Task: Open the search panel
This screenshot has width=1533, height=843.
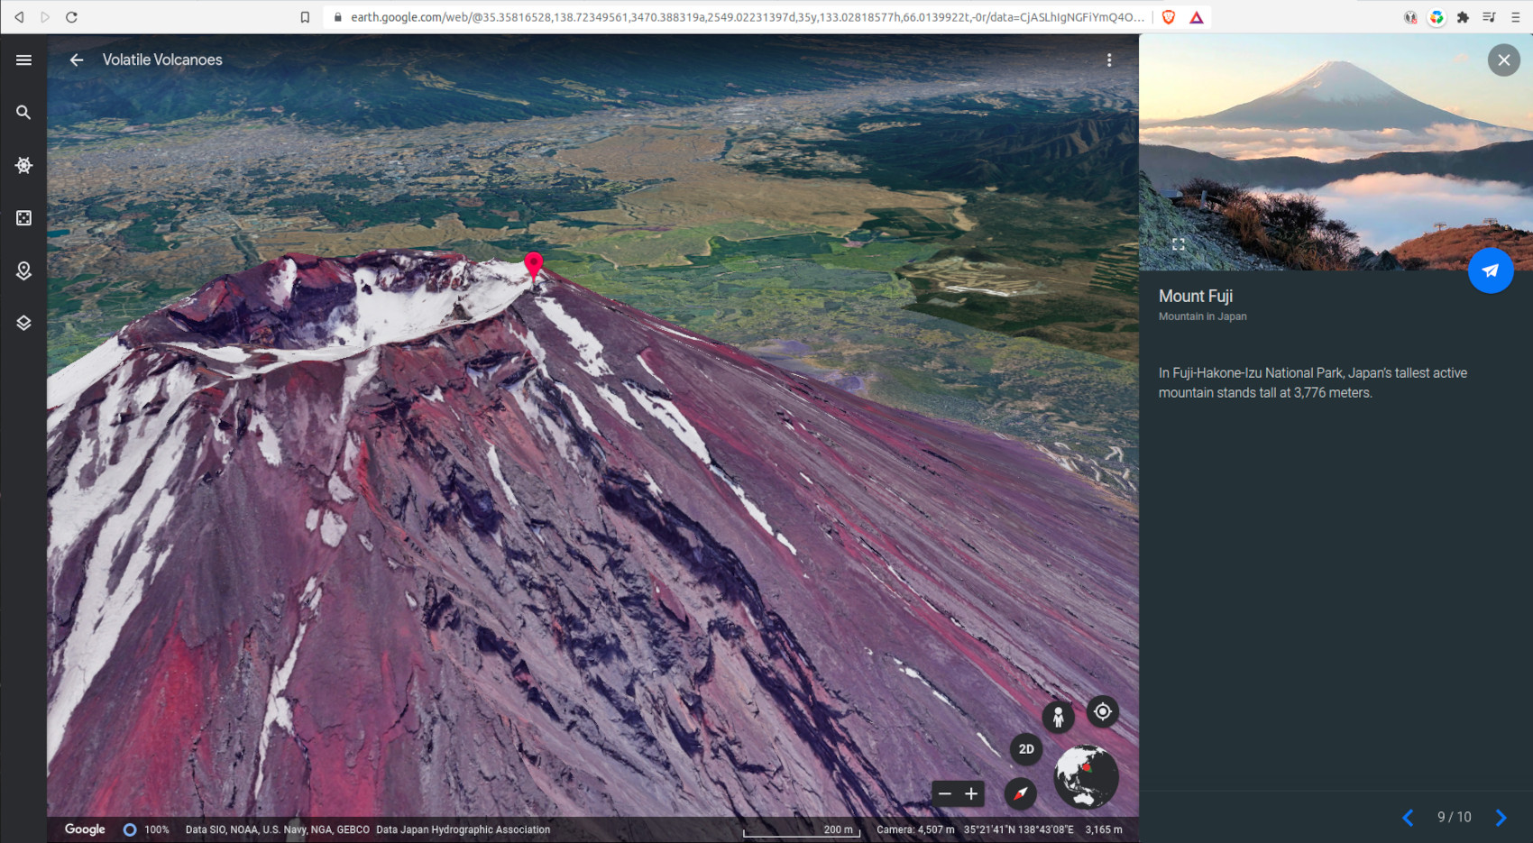Action: click(23, 113)
